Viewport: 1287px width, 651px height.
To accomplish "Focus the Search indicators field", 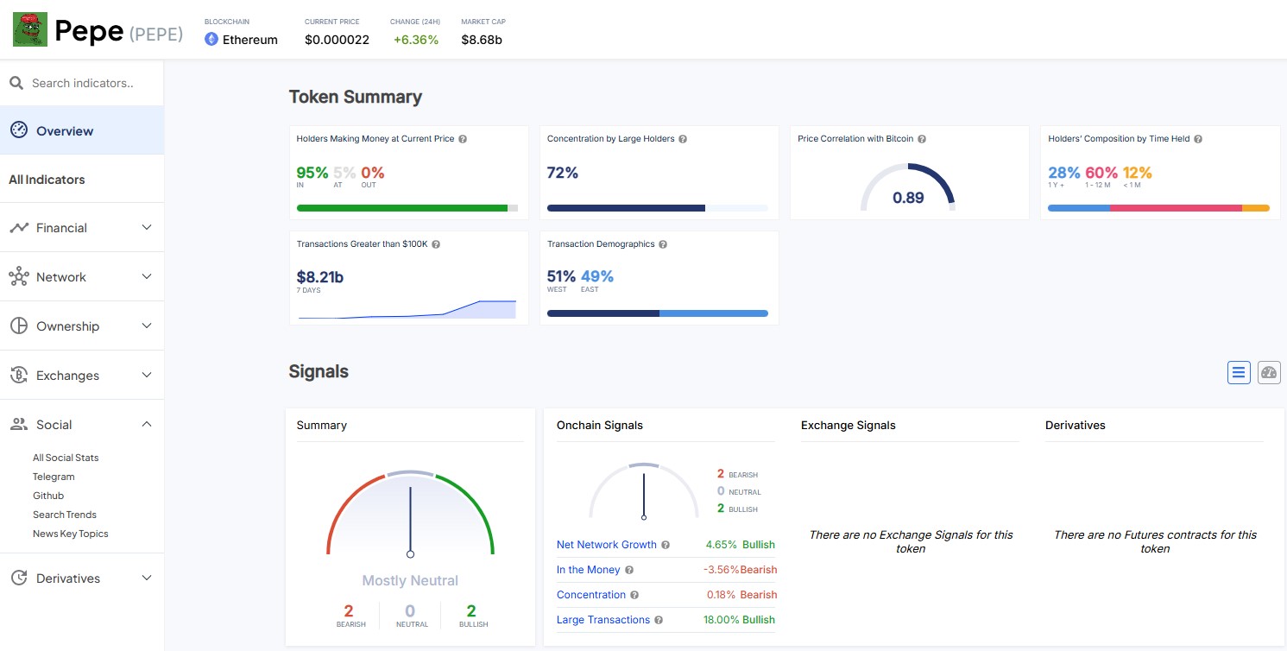I will click(x=82, y=83).
